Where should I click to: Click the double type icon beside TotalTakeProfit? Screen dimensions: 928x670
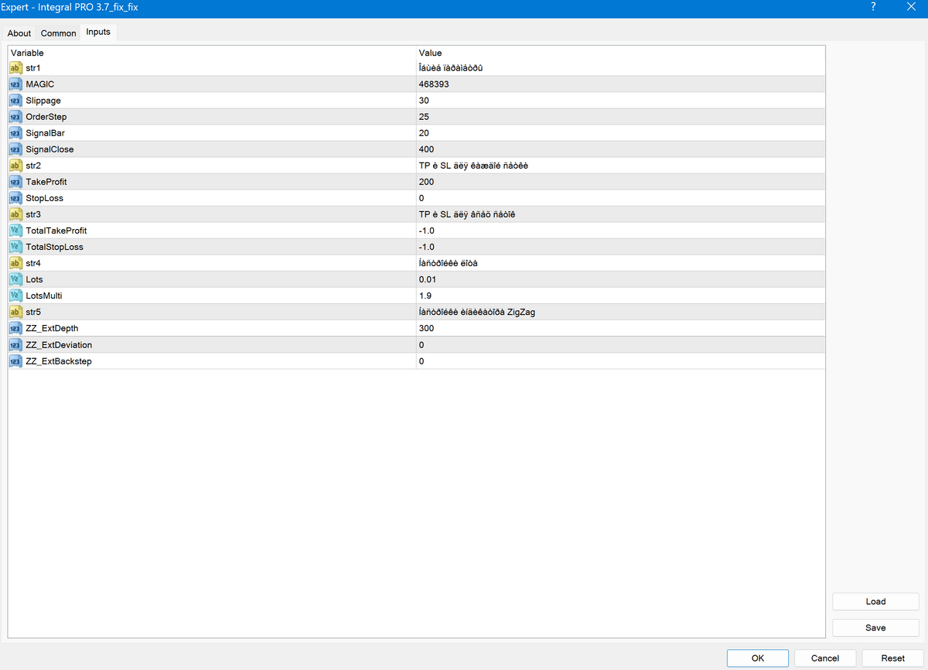pyautogui.click(x=15, y=231)
